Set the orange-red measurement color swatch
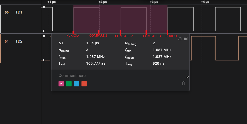This screenshot has height=124, width=247. point(84,84)
